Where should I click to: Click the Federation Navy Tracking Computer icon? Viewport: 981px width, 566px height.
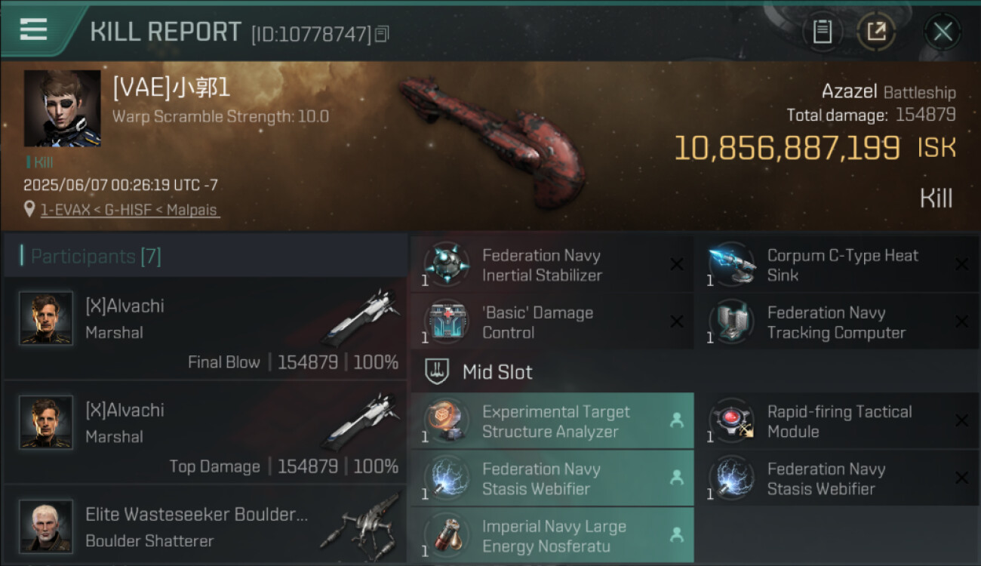(x=730, y=321)
